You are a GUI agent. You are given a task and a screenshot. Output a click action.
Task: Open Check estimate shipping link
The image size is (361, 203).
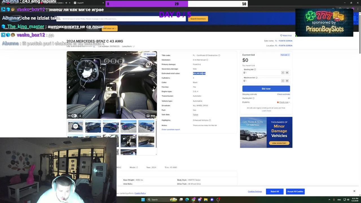coord(283,94)
